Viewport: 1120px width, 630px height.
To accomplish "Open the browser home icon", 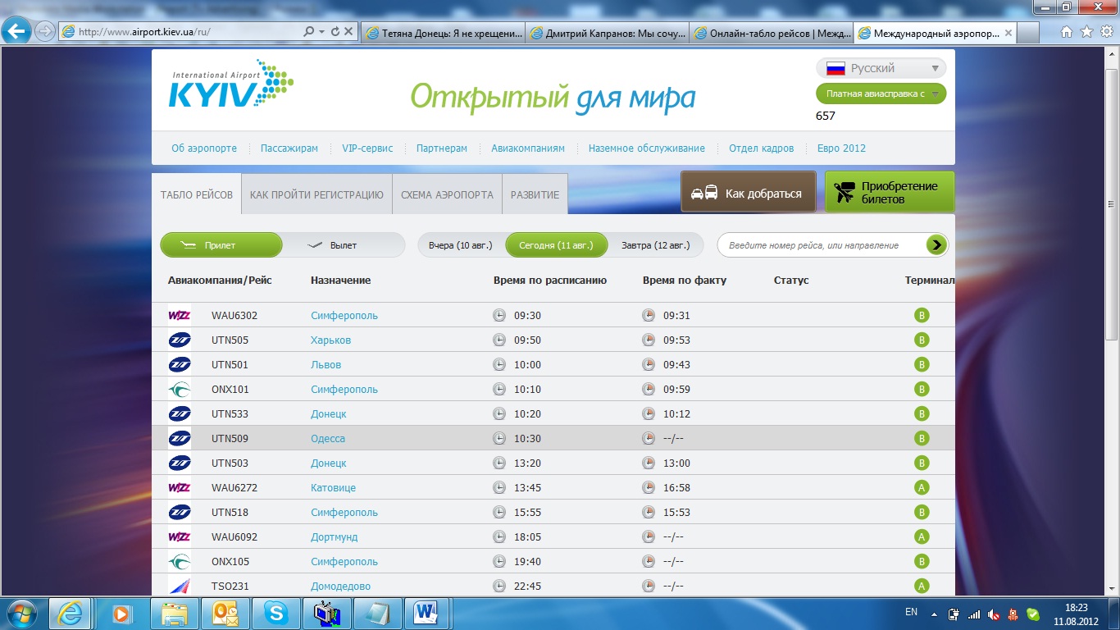I will pos(1067,32).
